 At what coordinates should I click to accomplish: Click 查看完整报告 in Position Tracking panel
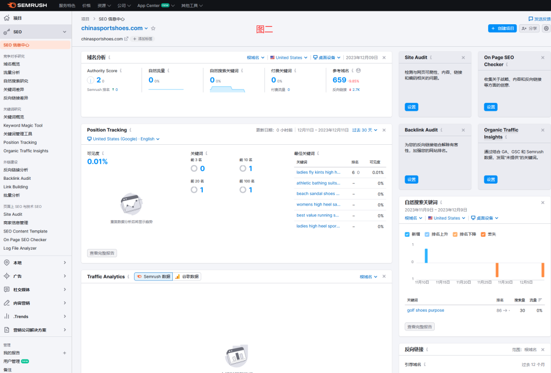coord(102,253)
